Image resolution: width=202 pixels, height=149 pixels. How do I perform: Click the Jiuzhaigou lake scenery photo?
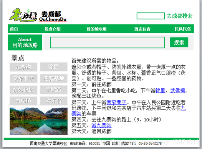coord(38,121)
